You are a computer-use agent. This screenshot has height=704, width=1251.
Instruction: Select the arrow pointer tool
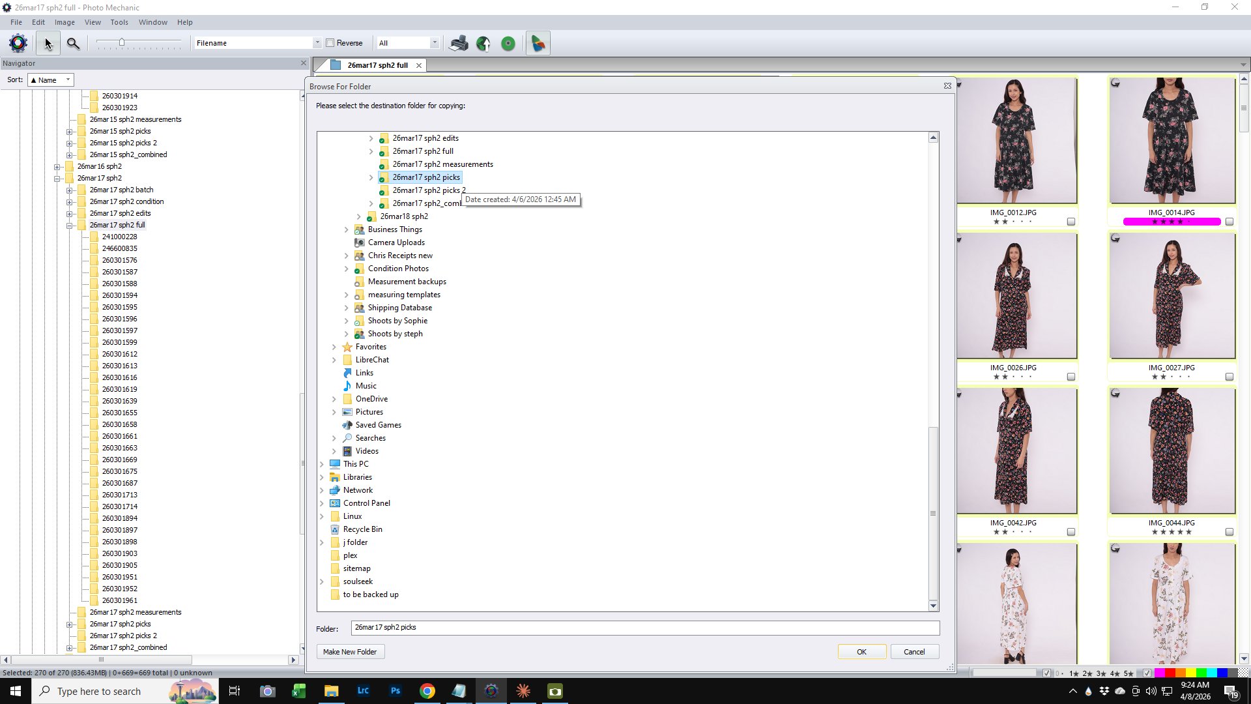click(48, 43)
